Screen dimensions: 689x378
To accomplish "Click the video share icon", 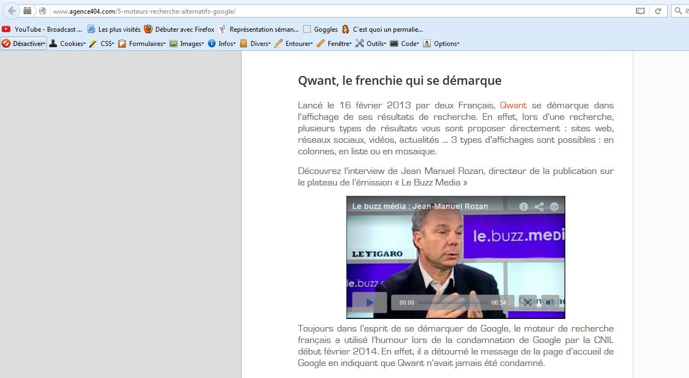I will click(539, 206).
